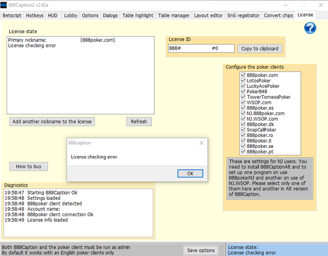Screen dimensions: 328x256
Task: Close the 888caption error dialog
Action: [201, 143]
